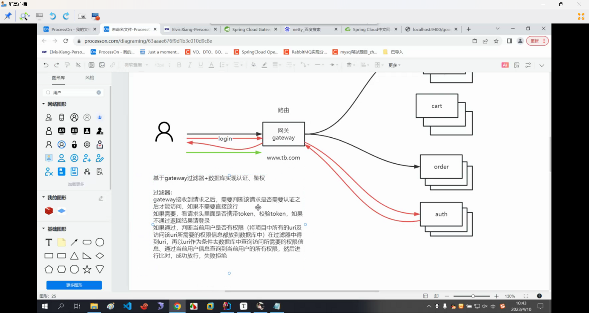Screen dimensions: 589x313
Task: Click the undo arrow in ProcessOn toolbar
Action: click(x=46, y=65)
